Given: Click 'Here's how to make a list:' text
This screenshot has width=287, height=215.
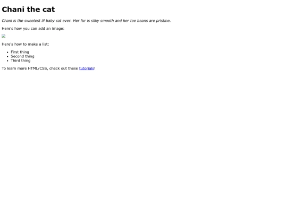Looking at the screenshot, I should tap(26, 44).
